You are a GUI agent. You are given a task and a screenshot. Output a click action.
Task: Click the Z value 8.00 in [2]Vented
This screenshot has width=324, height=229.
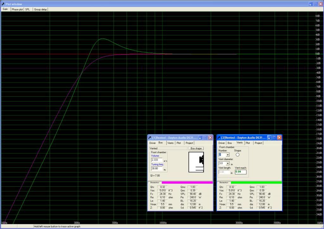[231, 208]
